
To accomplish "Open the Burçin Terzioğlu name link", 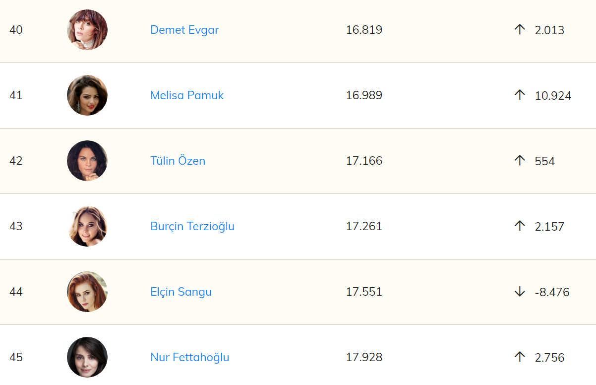I will click(192, 226).
